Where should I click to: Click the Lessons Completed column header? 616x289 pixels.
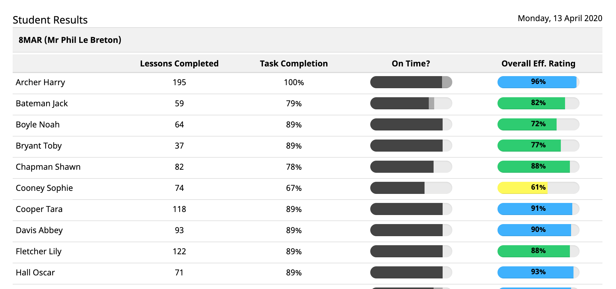tap(179, 64)
